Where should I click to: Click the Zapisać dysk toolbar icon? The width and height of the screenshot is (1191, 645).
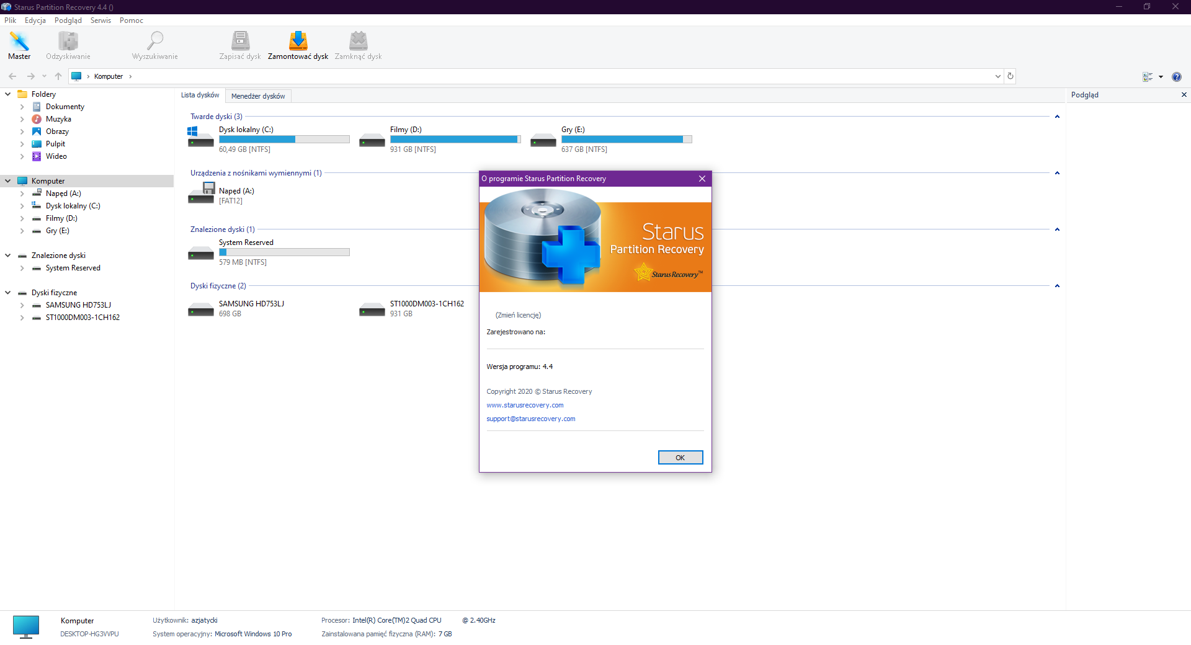point(240,45)
